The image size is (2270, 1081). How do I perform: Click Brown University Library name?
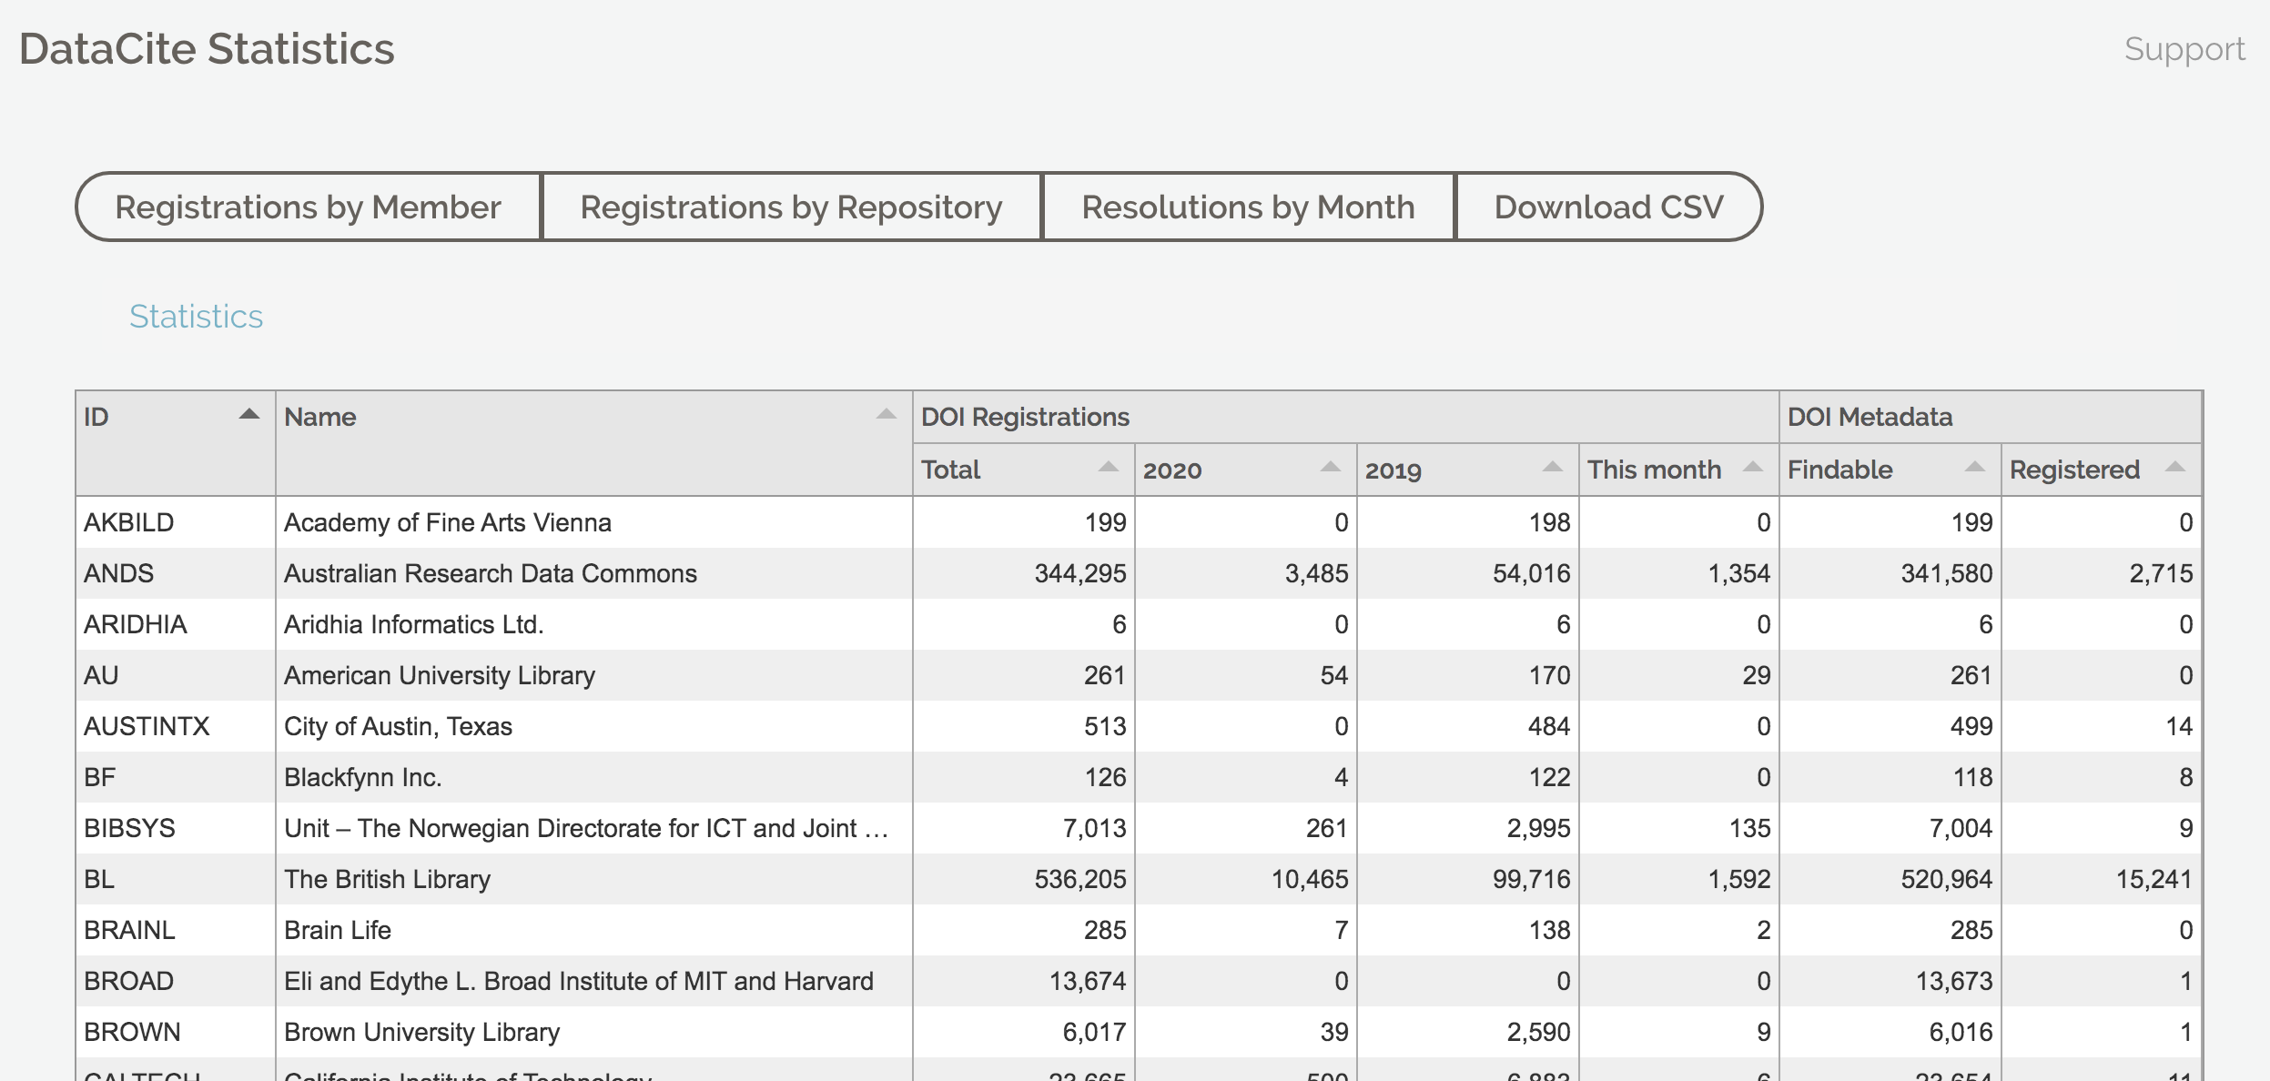pyautogui.click(x=422, y=1032)
